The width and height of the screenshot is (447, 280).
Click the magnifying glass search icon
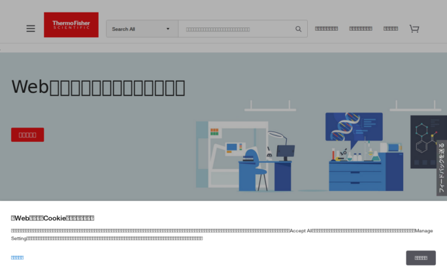[299, 29]
